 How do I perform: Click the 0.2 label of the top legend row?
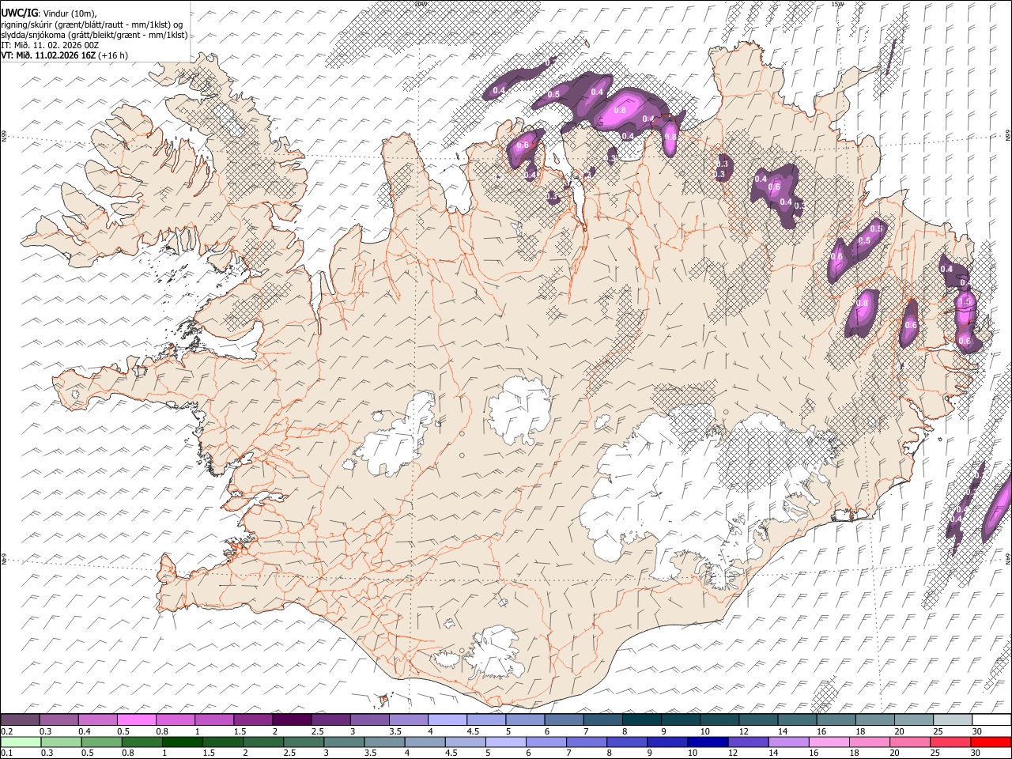tap(7, 731)
